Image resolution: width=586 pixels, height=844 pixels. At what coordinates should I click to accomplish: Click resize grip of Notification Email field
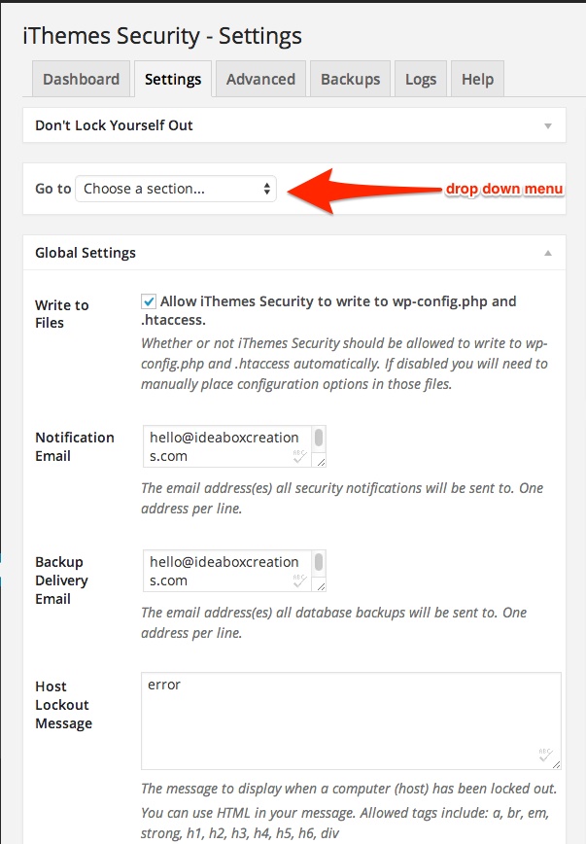(x=321, y=462)
